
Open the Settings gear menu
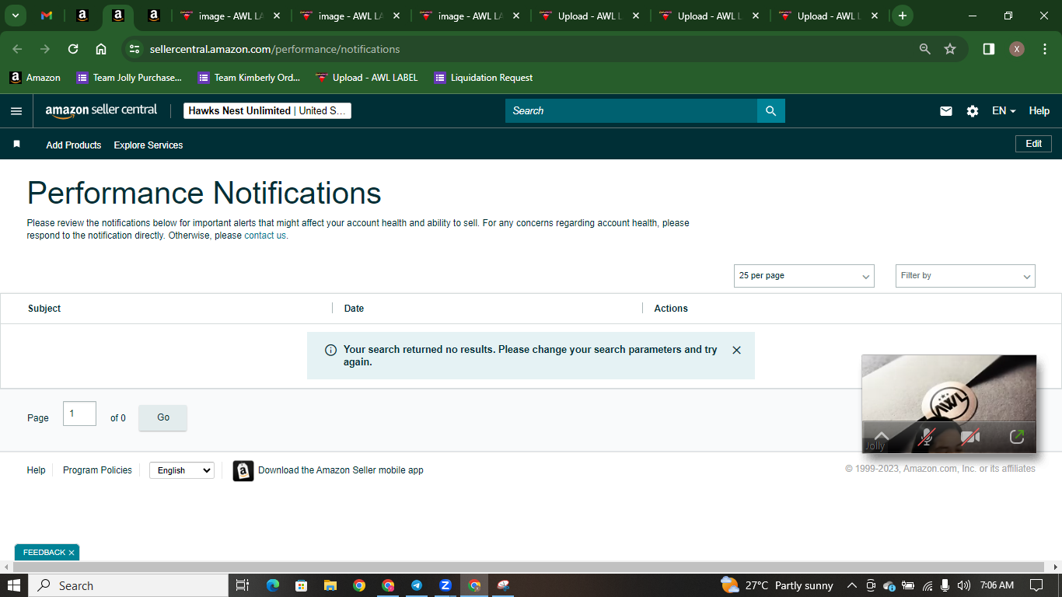(x=973, y=111)
